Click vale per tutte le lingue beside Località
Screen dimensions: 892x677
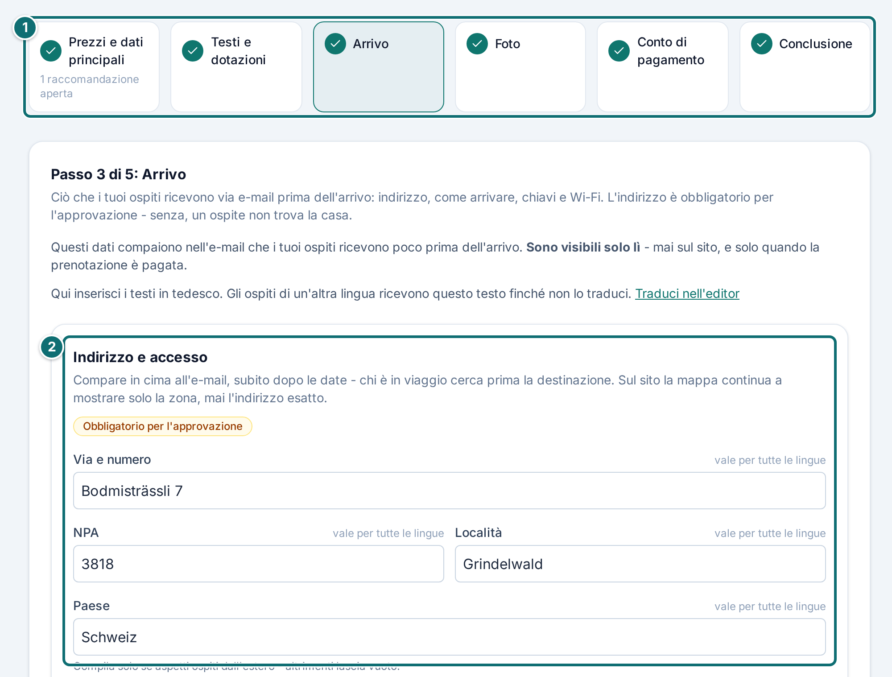coord(770,533)
